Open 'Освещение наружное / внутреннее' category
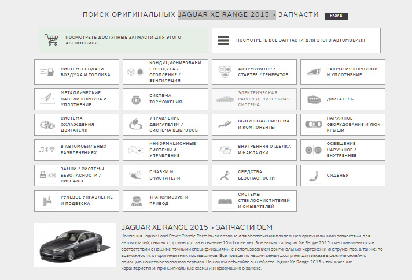The width and height of the screenshot is (412, 280). [x=343, y=150]
